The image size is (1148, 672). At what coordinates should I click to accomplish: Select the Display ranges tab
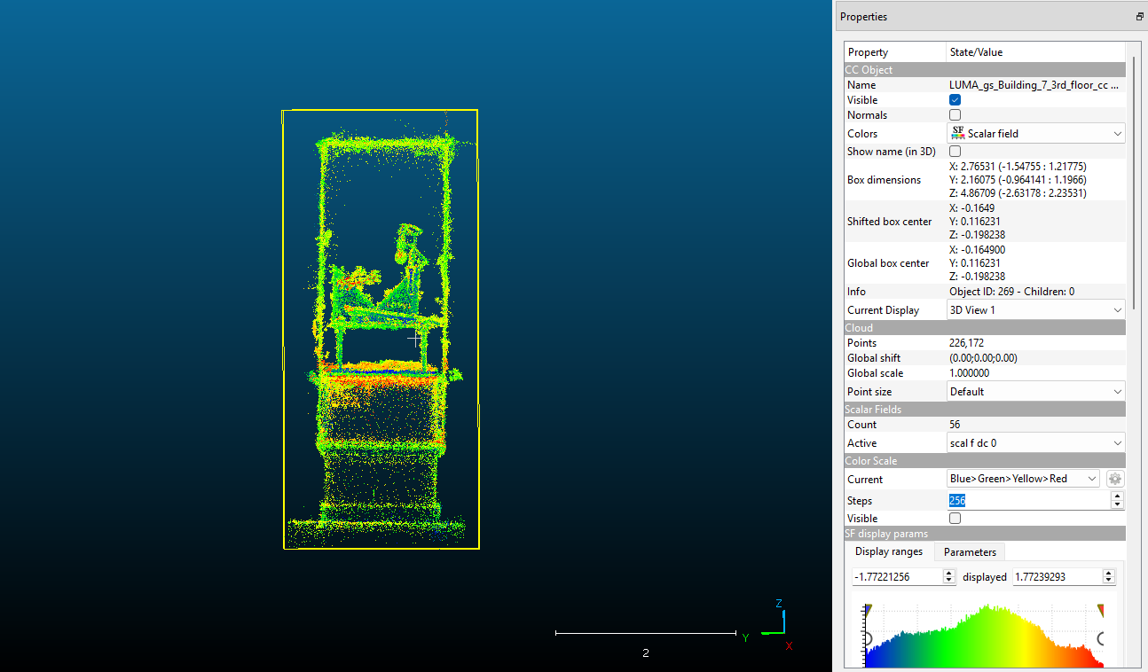tap(889, 552)
